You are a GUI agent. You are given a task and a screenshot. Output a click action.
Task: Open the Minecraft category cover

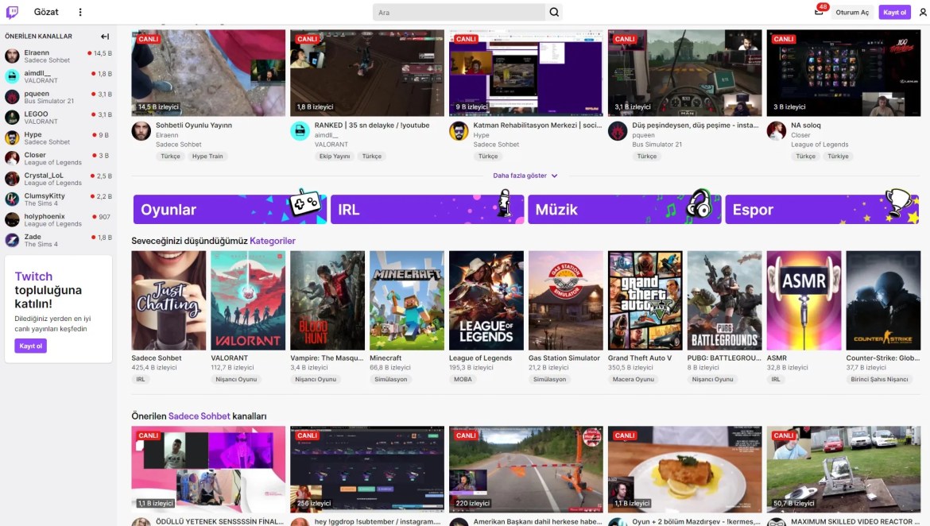pos(407,300)
